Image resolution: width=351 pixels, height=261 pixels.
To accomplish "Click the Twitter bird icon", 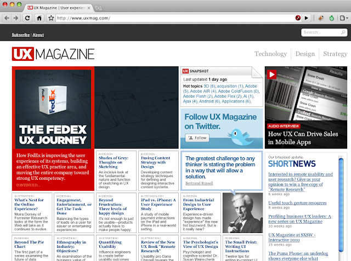I will 240,137.
